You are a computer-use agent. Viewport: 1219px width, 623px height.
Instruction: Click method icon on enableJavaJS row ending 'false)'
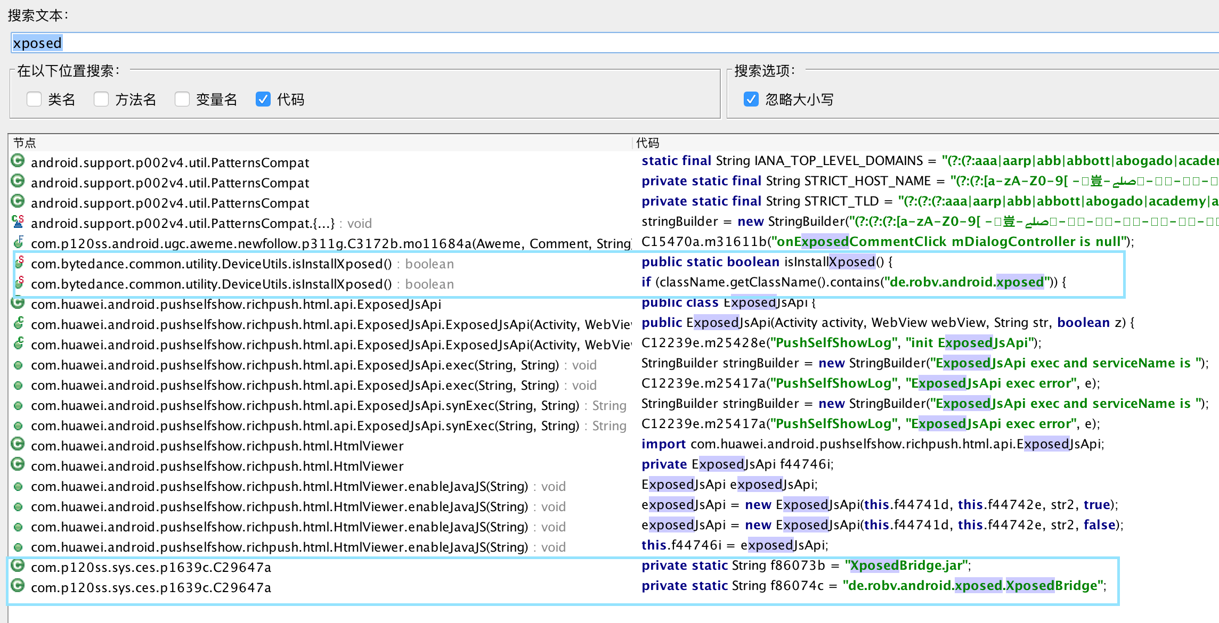point(18,527)
